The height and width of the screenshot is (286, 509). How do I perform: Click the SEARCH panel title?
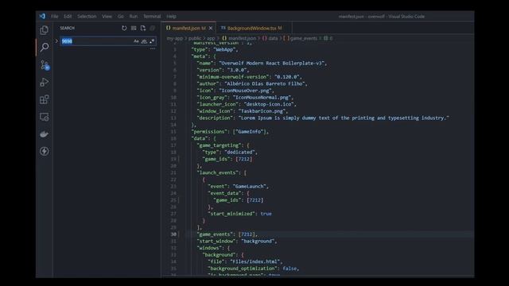point(67,29)
